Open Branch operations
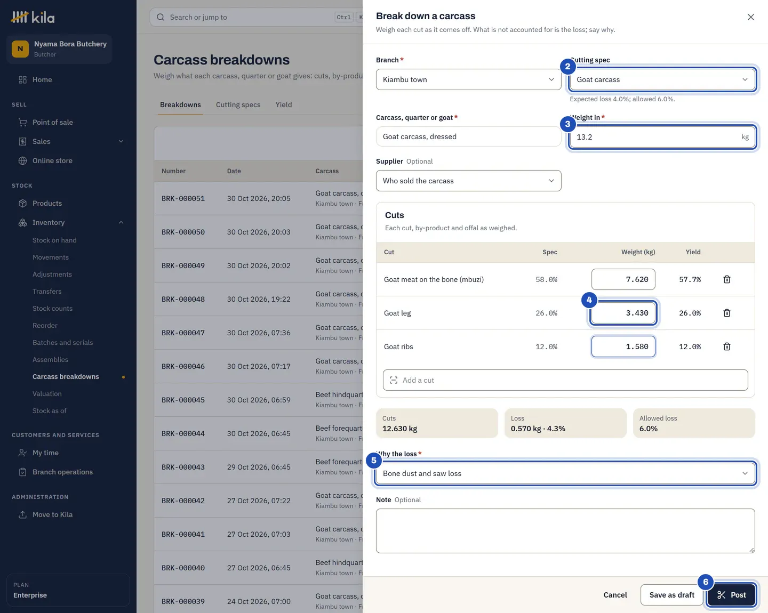 [x=62, y=472]
